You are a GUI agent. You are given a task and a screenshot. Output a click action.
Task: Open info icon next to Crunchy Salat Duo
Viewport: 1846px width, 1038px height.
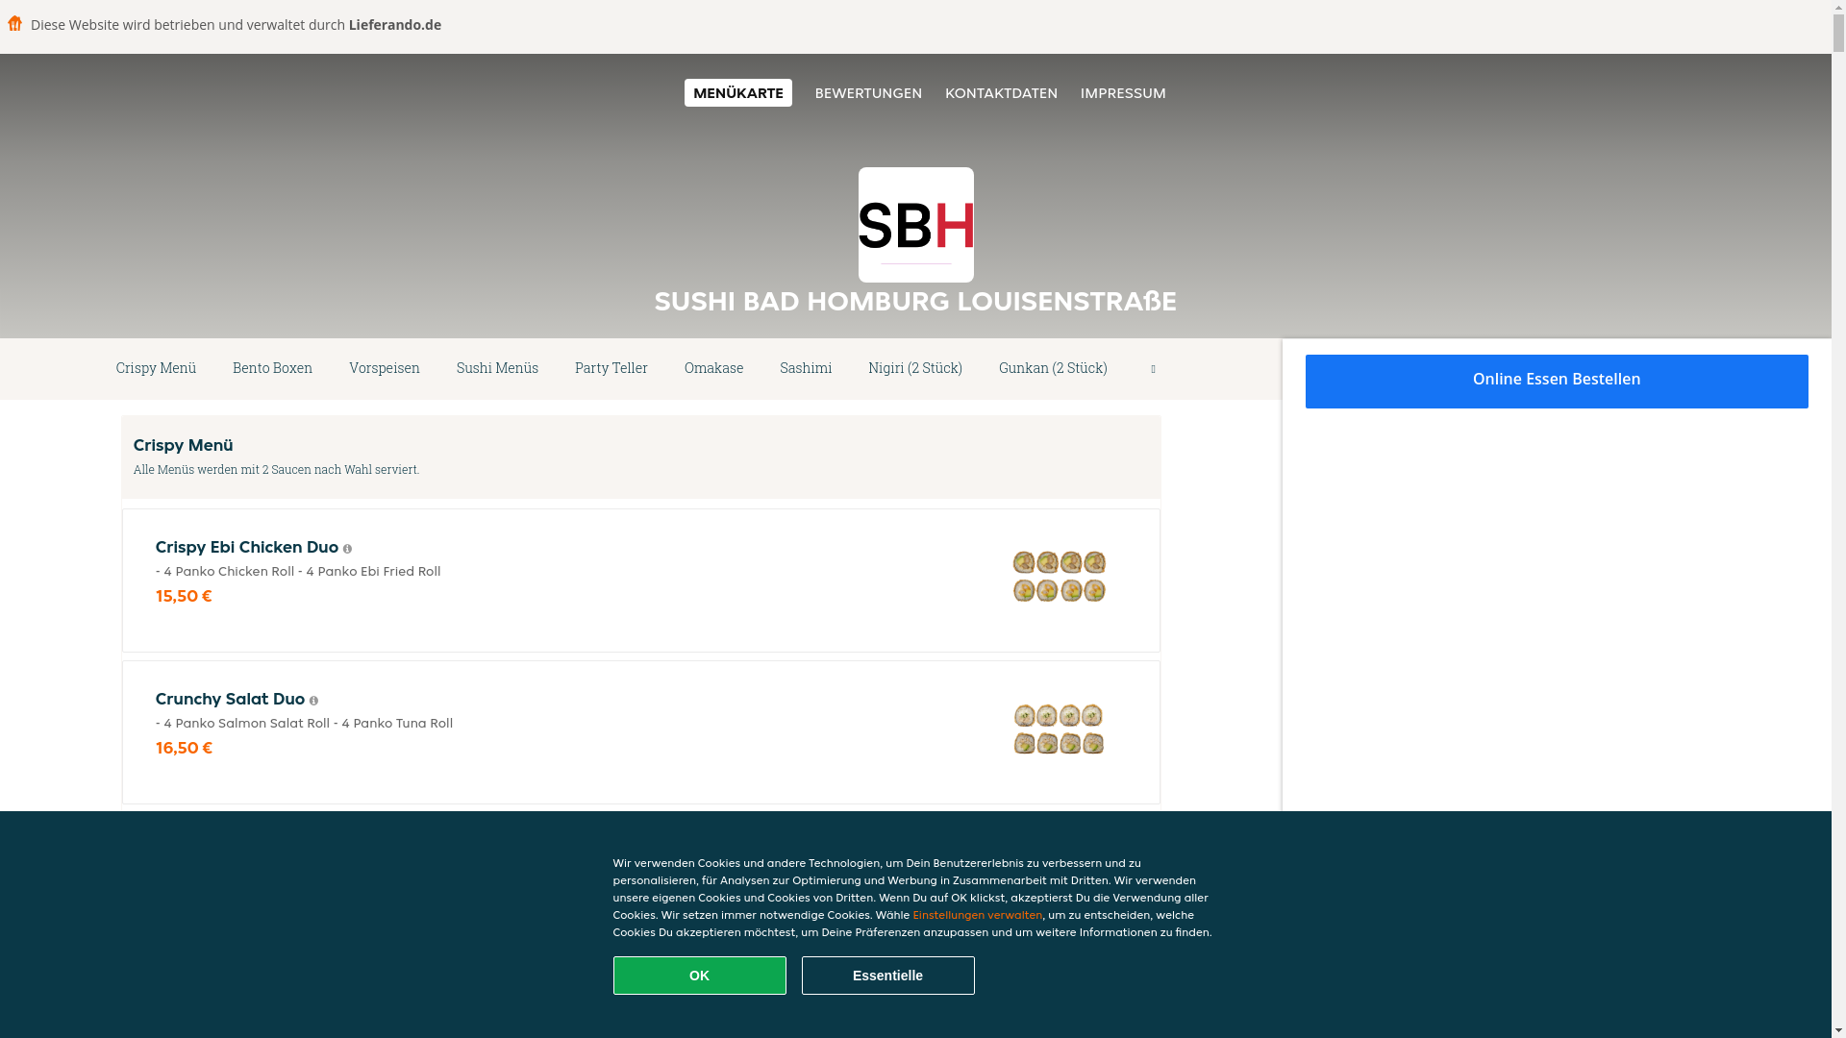pos(313,701)
